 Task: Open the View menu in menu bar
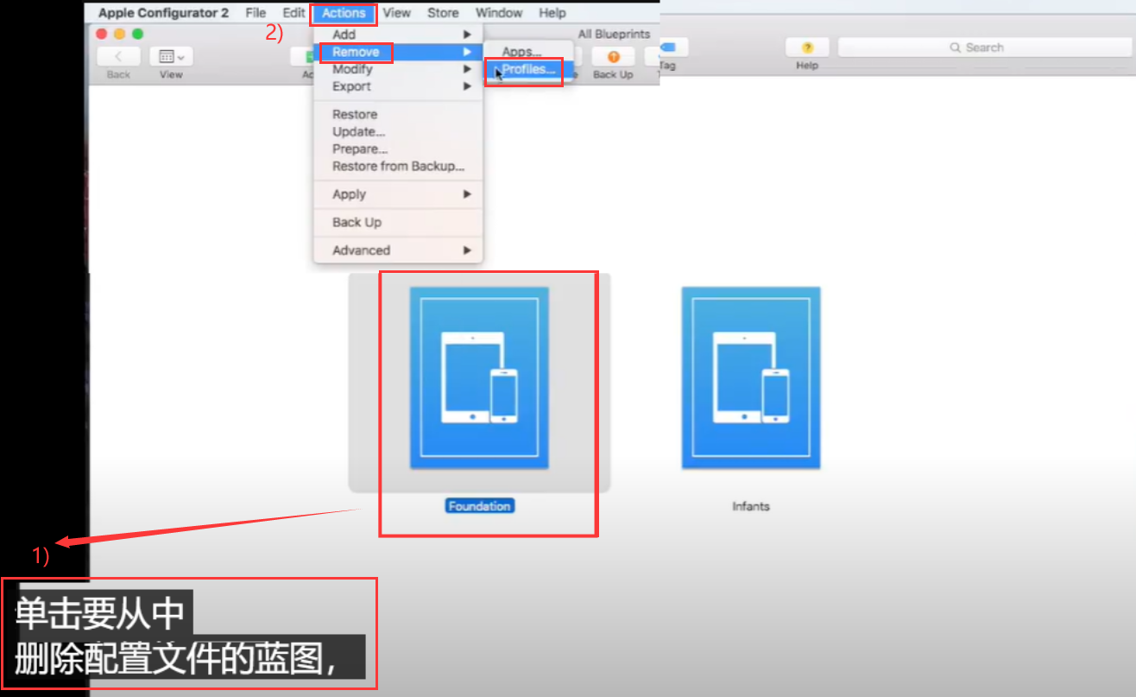[397, 13]
